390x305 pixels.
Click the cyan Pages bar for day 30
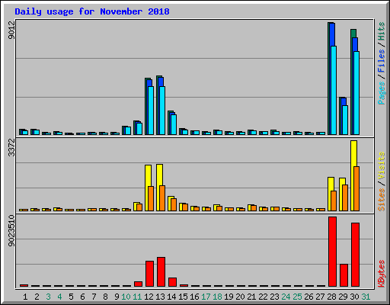[356, 93]
